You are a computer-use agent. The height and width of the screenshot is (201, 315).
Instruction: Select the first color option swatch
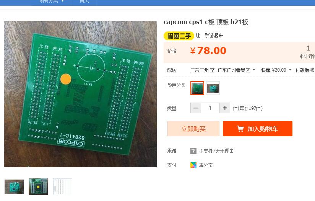[x=197, y=88]
